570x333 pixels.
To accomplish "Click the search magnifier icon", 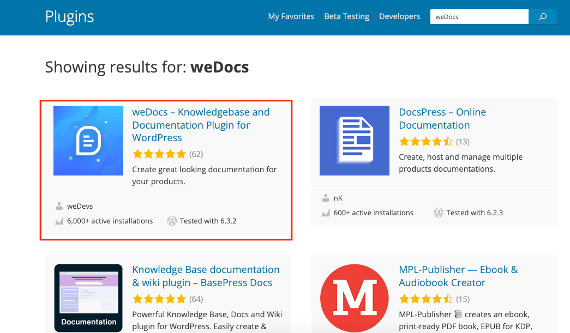I will tap(543, 16).
